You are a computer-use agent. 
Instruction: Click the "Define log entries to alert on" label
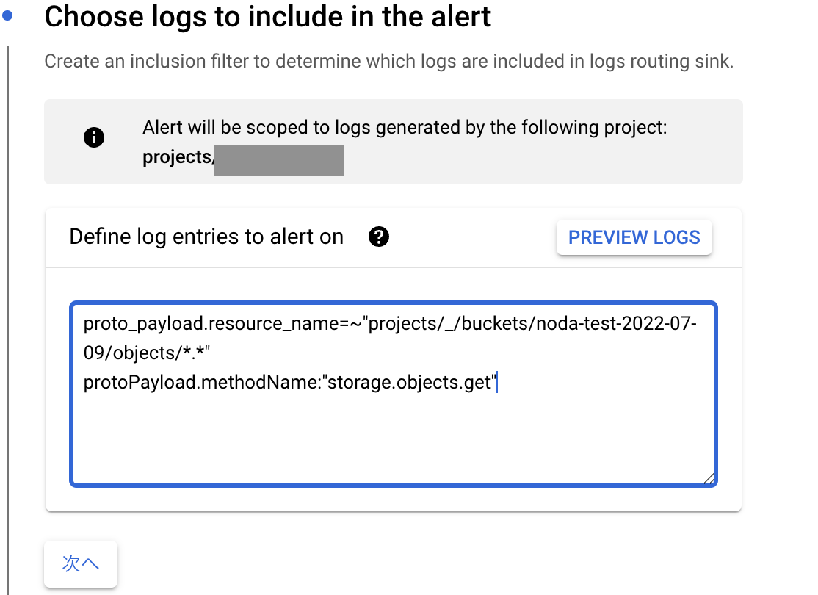click(206, 237)
